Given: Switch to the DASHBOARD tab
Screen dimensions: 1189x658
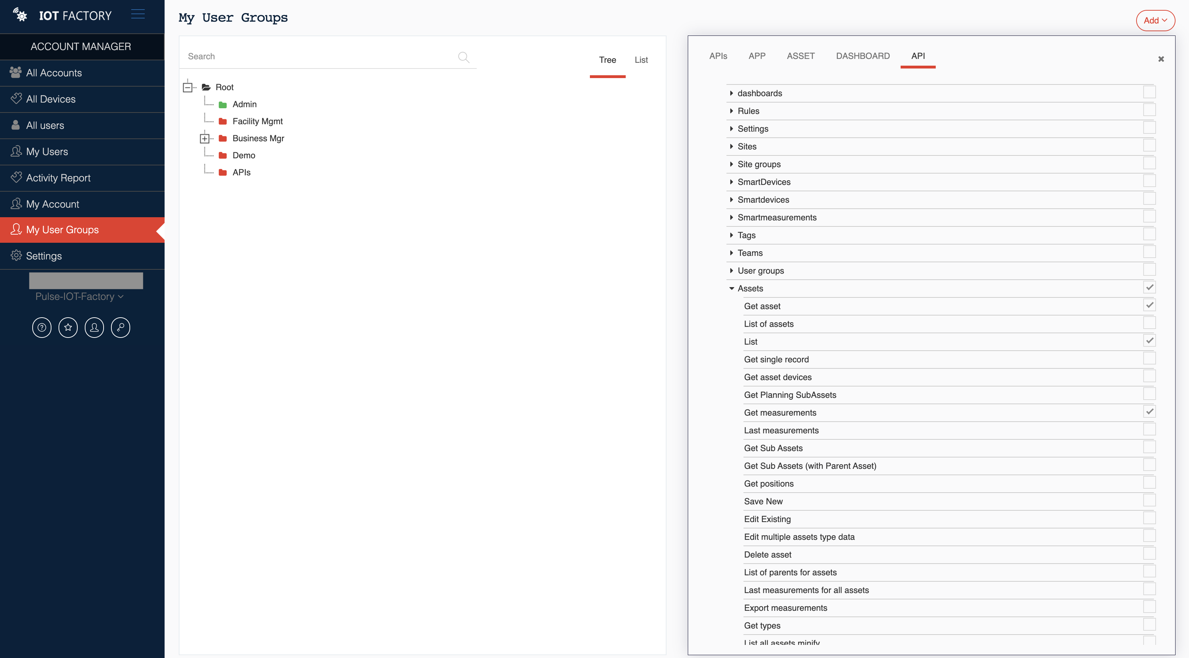Looking at the screenshot, I should 862,56.
